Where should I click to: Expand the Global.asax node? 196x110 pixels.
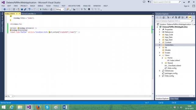[x=160, y=71]
